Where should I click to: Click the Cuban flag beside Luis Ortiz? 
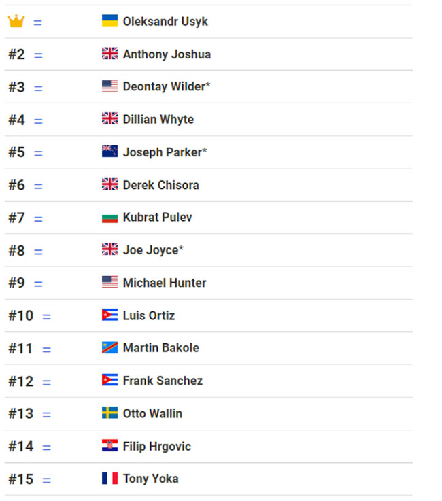coord(109,315)
